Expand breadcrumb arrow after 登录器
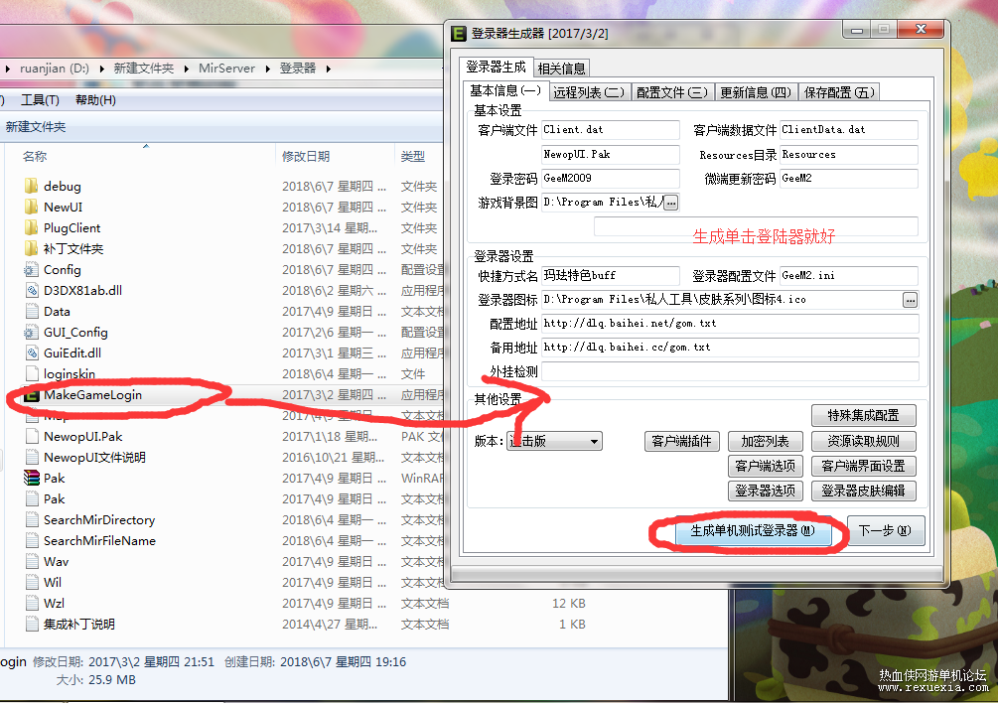 coord(329,69)
